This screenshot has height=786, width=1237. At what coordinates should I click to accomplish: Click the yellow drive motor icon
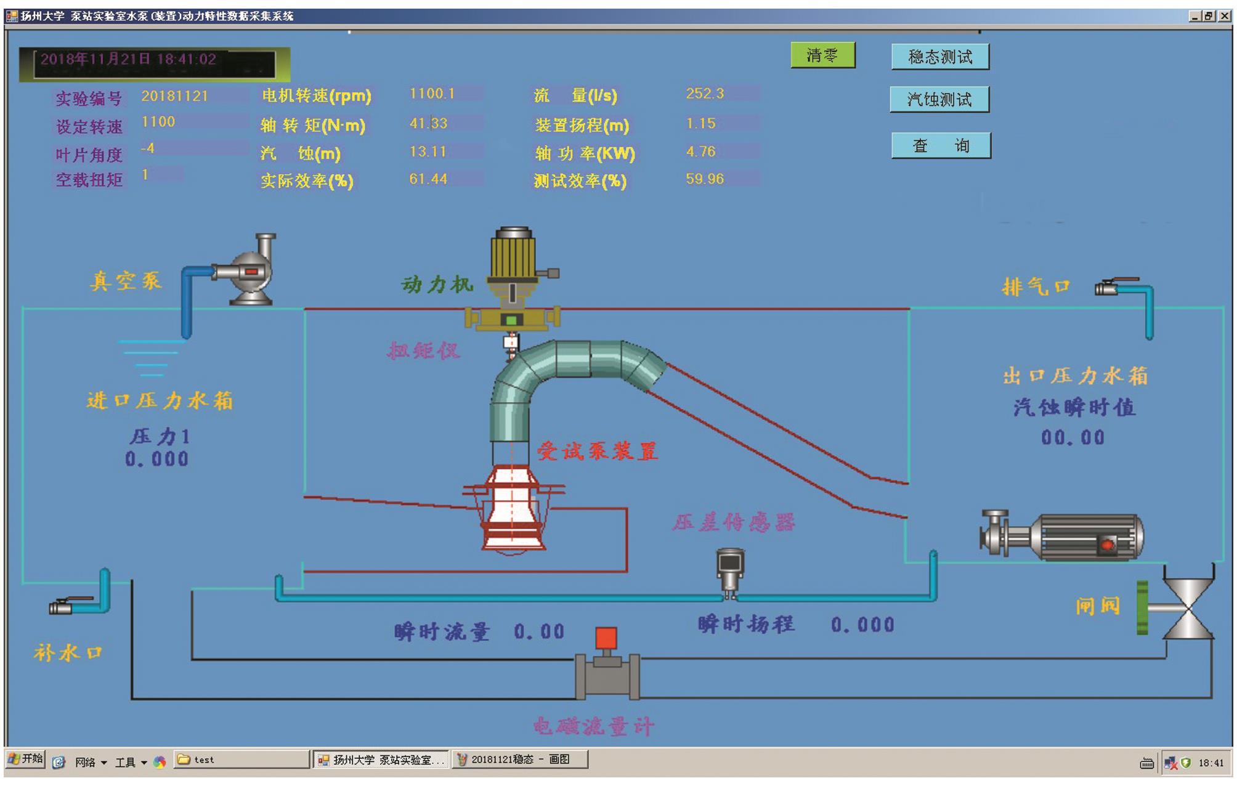click(514, 259)
